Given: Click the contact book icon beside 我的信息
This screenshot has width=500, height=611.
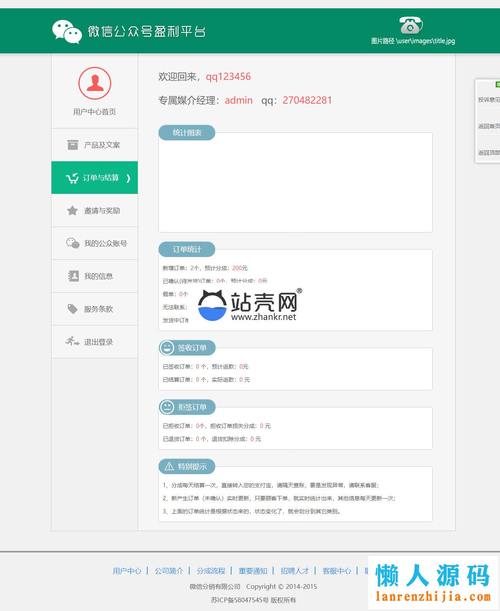Looking at the screenshot, I should coord(73,276).
